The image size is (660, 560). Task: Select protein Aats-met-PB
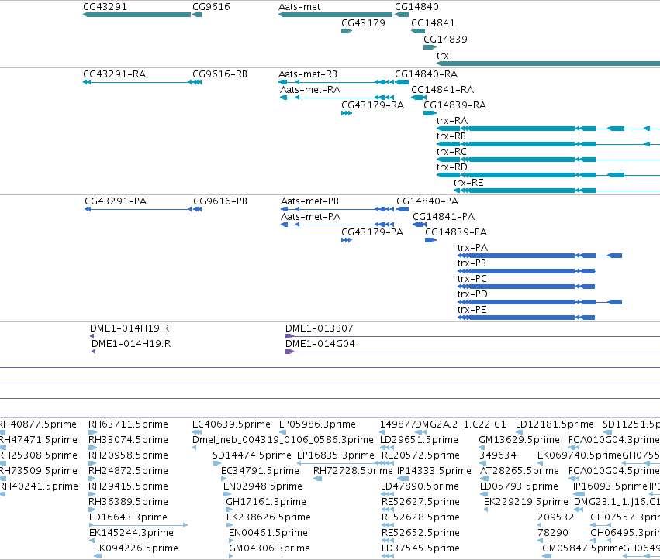coord(309,202)
